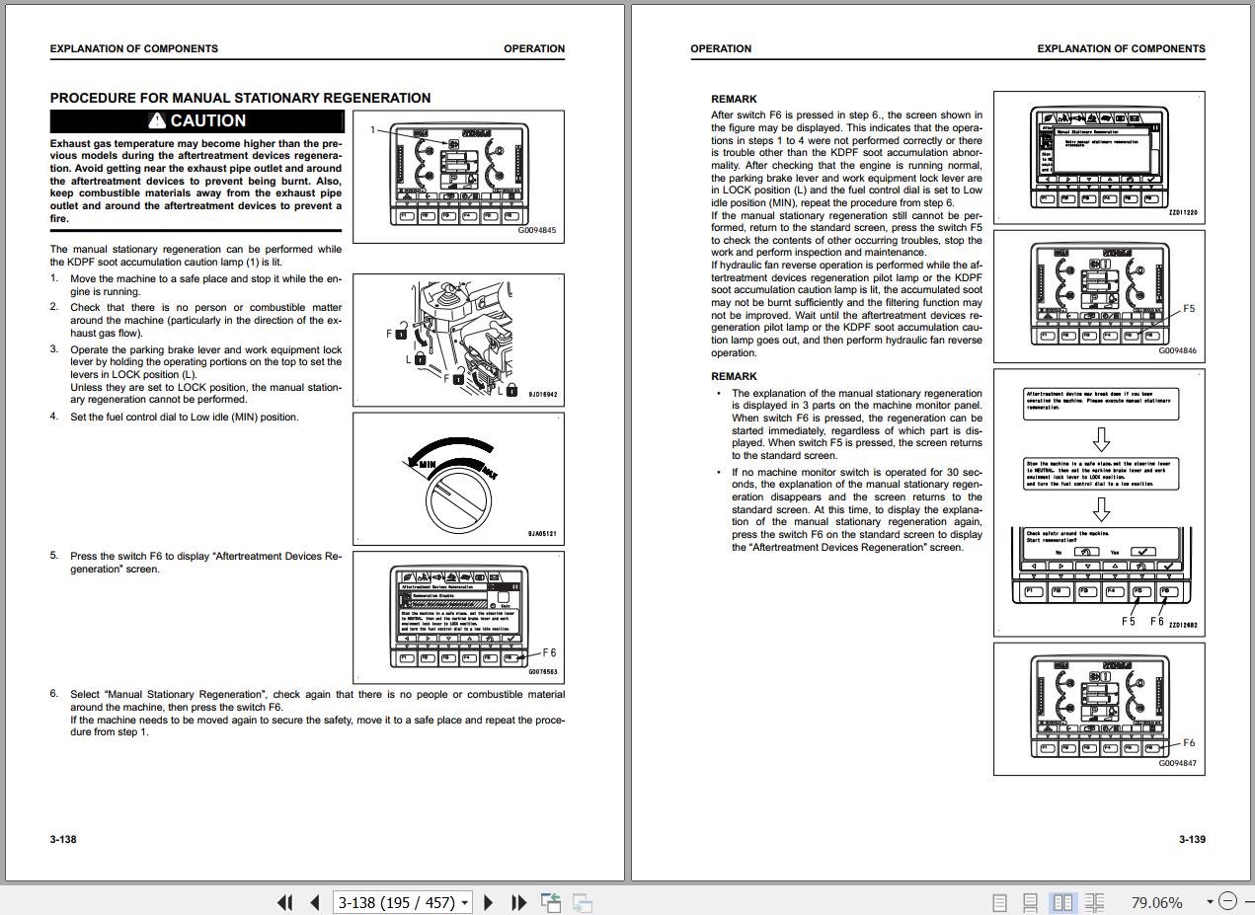Switch to single page view layout
This screenshot has height=915, width=1255.
pos(999,902)
